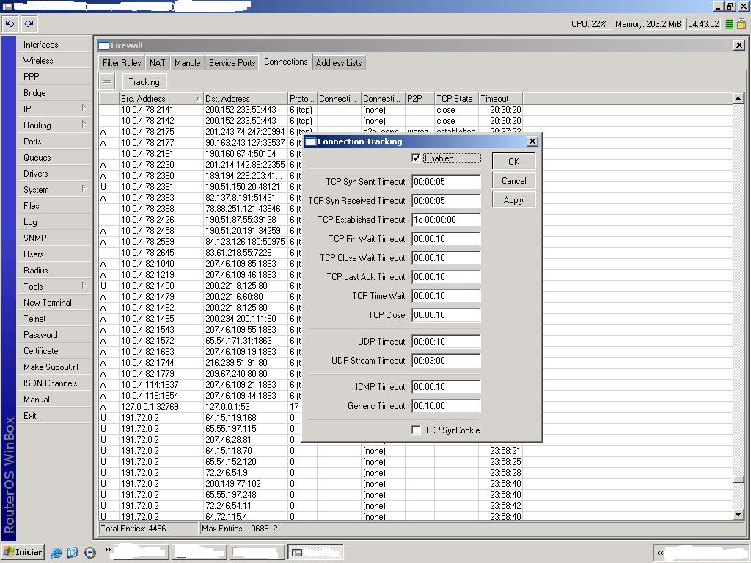Click the vertical scrollbar thumb
Image resolution: width=751 pixels, height=563 pixels.
point(738,480)
